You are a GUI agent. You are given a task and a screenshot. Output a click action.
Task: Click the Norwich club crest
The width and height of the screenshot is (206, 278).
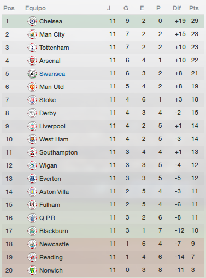(32, 270)
